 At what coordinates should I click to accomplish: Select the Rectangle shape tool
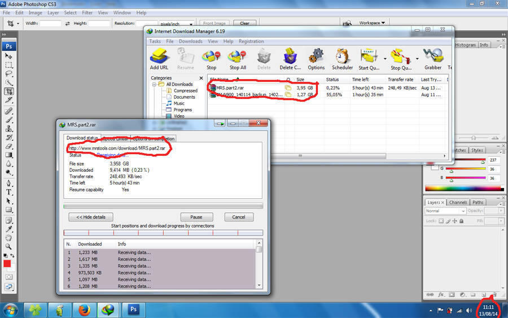pos(8,210)
